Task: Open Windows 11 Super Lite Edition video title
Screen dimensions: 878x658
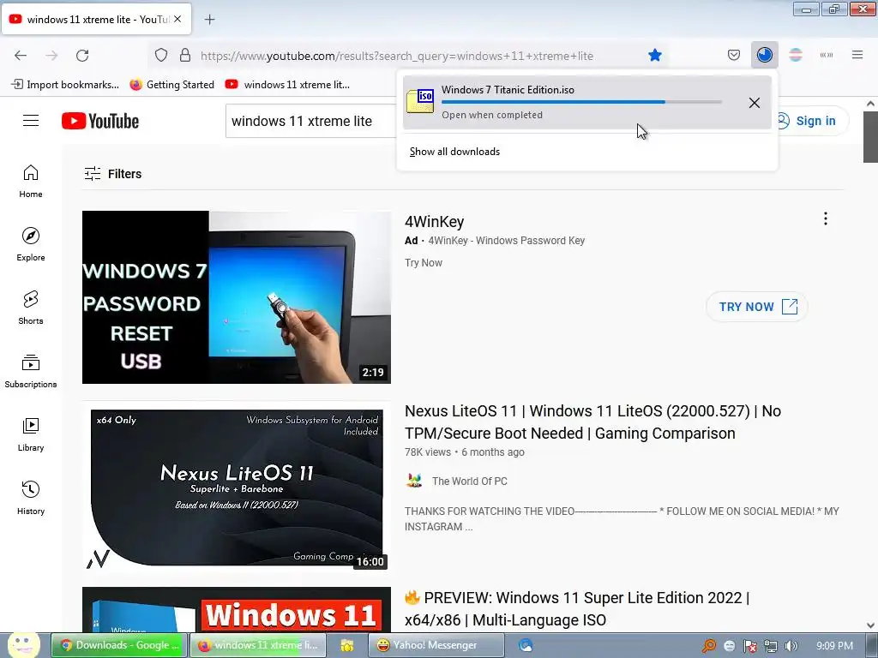Action: pyautogui.click(x=577, y=609)
